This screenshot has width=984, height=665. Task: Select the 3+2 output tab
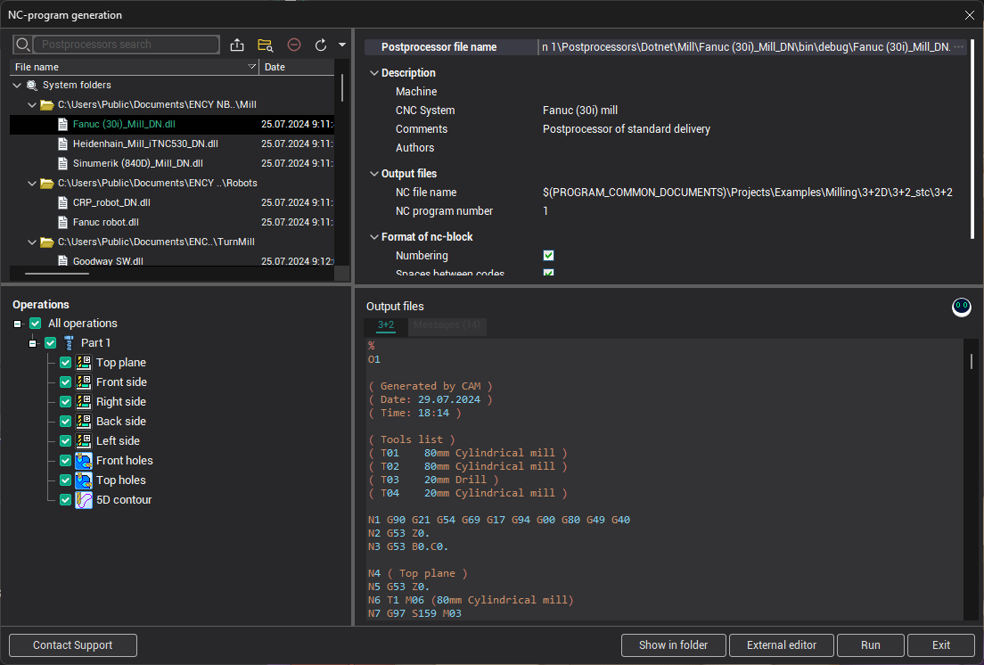(x=386, y=325)
